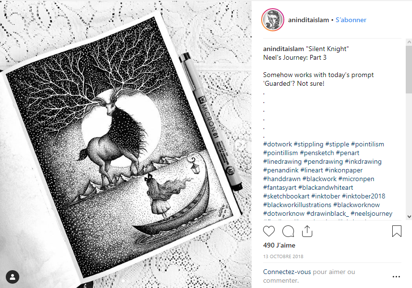This screenshot has width=412, height=288.
Task: Click S'abonner to follow the account
Action: click(351, 20)
